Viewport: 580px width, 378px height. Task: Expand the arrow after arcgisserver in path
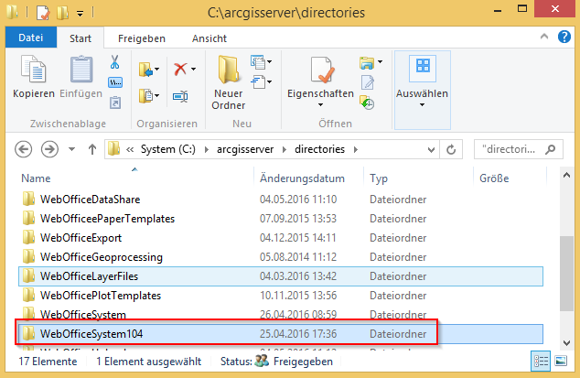(285, 149)
